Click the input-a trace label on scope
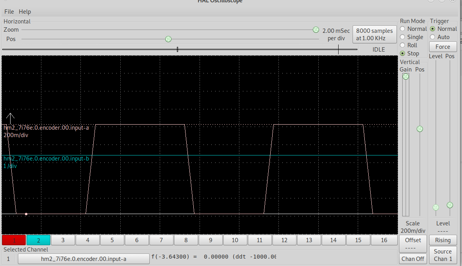Image resolution: width=462 pixels, height=266 pixels. pos(46,128)
